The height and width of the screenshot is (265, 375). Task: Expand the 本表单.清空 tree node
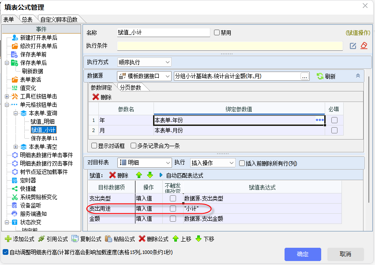(16, 147)
